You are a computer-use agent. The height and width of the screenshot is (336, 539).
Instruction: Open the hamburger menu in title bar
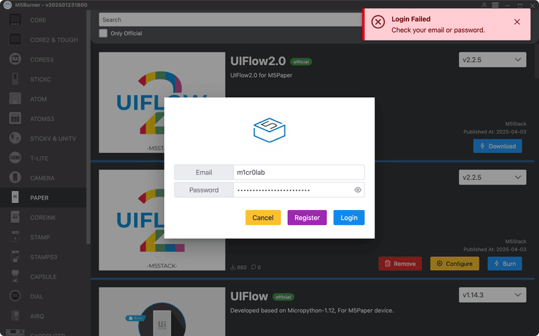point(495,5)
